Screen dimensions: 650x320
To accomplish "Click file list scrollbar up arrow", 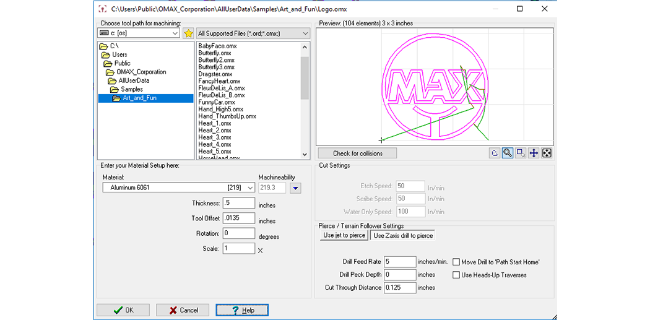I will click(305, 47).
